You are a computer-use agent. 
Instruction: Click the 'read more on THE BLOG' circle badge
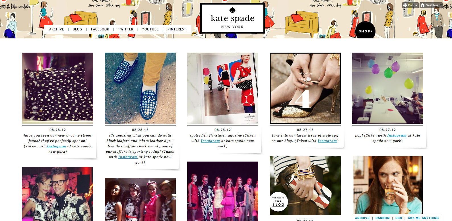coord(278,202)
